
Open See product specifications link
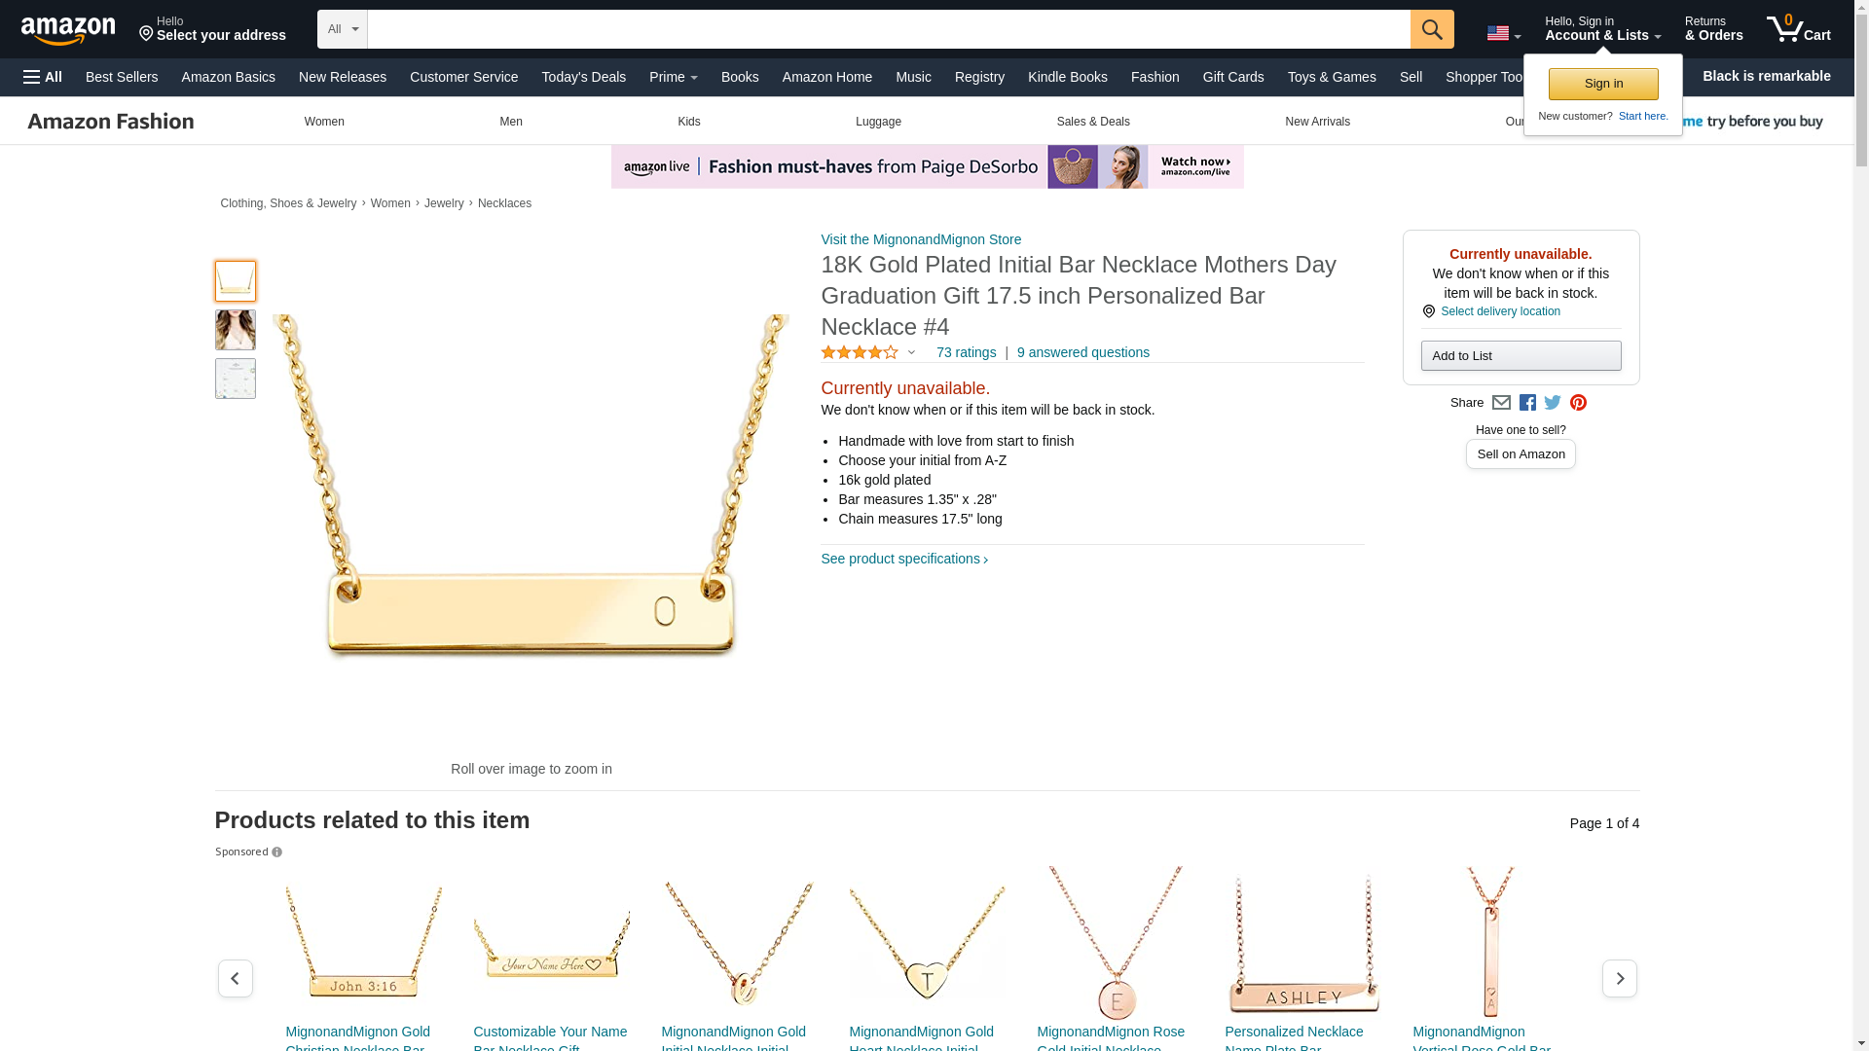pyautogui.click(x=903, y=559)
